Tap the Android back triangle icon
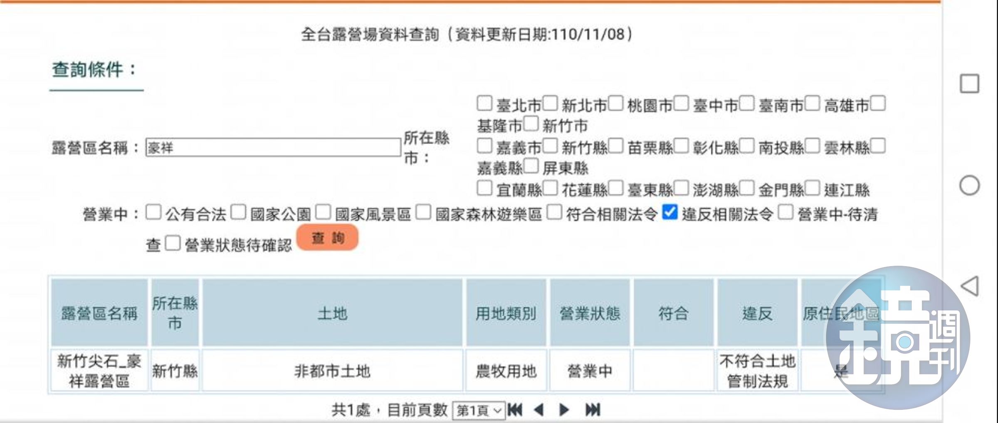 970,286
